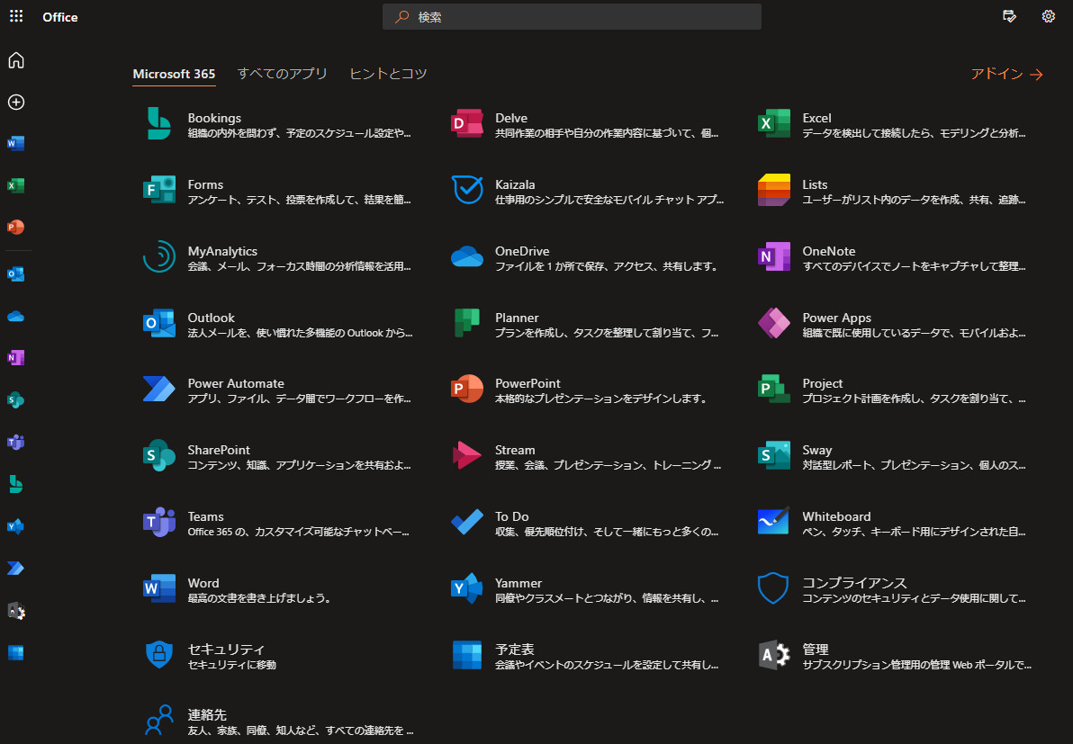This screenshot has width=1073, height=744.
Task: Click Power Automate name in app list
Action: (236, 383)
